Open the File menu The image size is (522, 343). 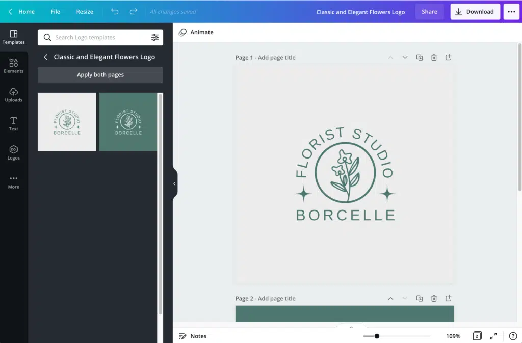click(55, 11)
